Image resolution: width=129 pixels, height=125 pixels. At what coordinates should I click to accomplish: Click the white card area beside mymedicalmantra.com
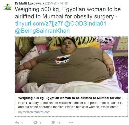[x=89, y=112]
